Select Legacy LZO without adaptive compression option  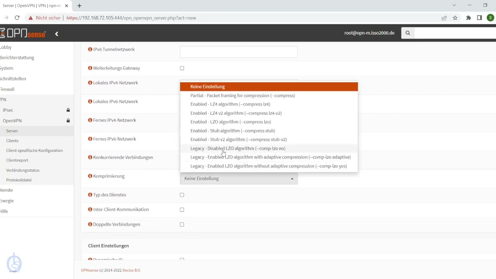tap(269, 166)
